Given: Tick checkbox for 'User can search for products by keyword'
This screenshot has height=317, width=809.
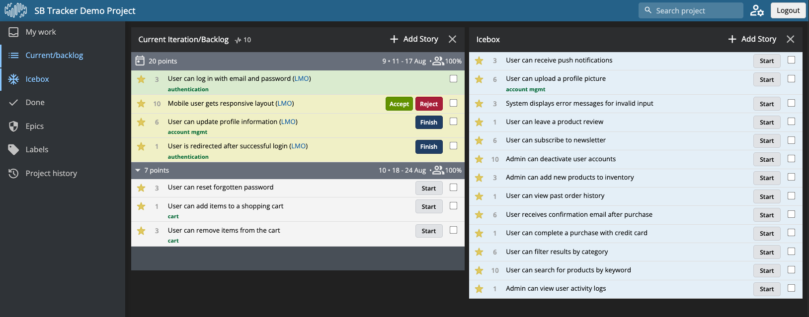Looking at the screenshot, I should [791, 269].
